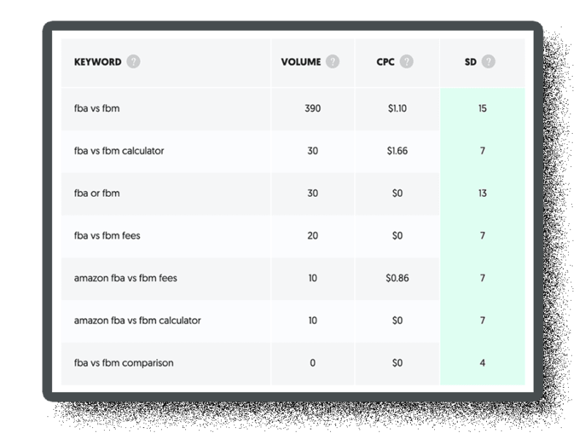Select the keyword 'amazon fba vs fbm calculator'
Screen dimensions: 585x439
(x=138, y=320)
